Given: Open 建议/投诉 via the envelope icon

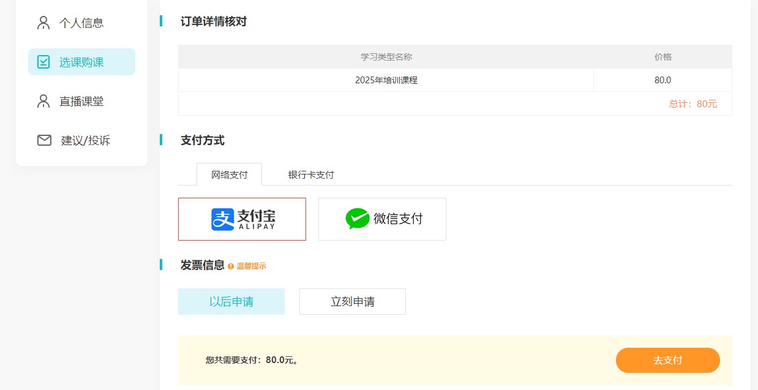Looking at the screenshot, I should 43,140.
